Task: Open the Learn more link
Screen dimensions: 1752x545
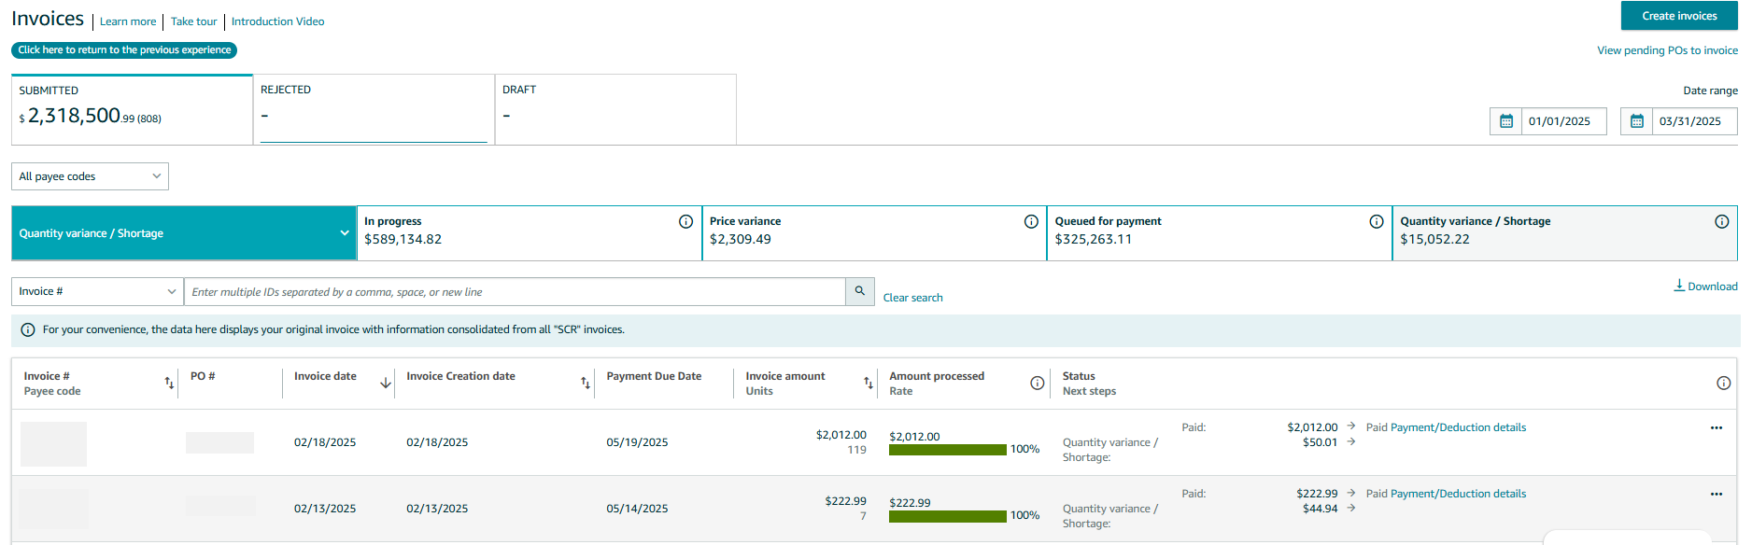Action: point(128,21)
